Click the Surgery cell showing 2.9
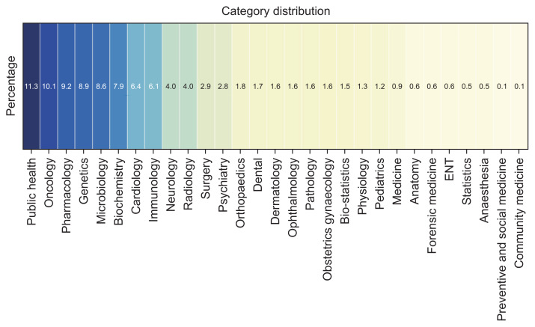 [x=206, y=87]
